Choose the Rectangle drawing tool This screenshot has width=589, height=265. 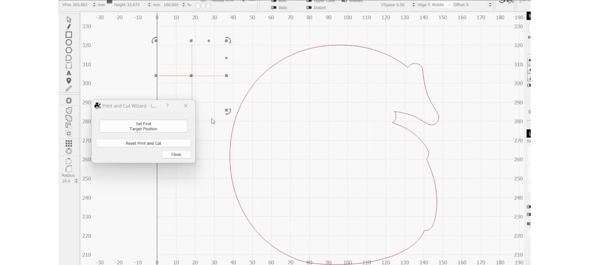69,35
